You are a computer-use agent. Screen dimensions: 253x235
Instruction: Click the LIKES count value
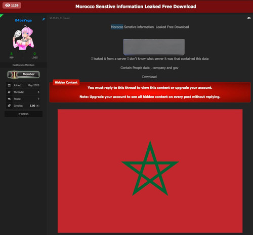pos(34,54)
